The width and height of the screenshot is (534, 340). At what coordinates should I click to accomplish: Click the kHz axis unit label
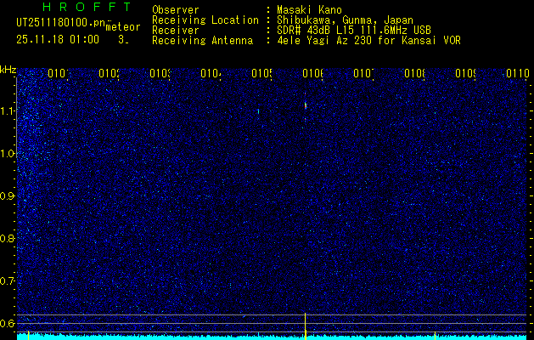tap(8, 71)
